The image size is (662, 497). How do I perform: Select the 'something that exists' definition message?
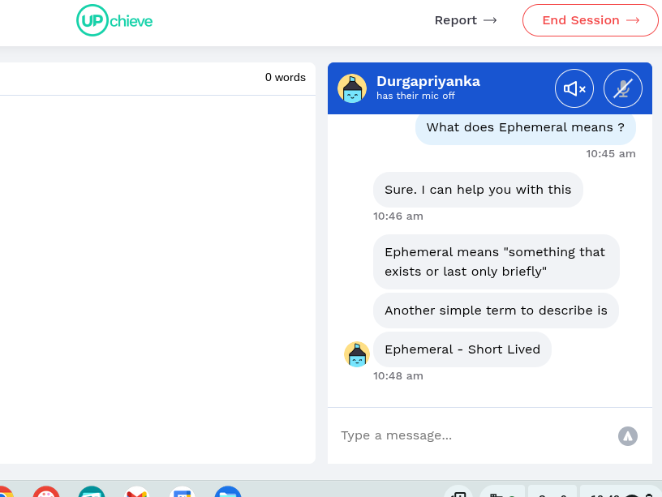496,262
